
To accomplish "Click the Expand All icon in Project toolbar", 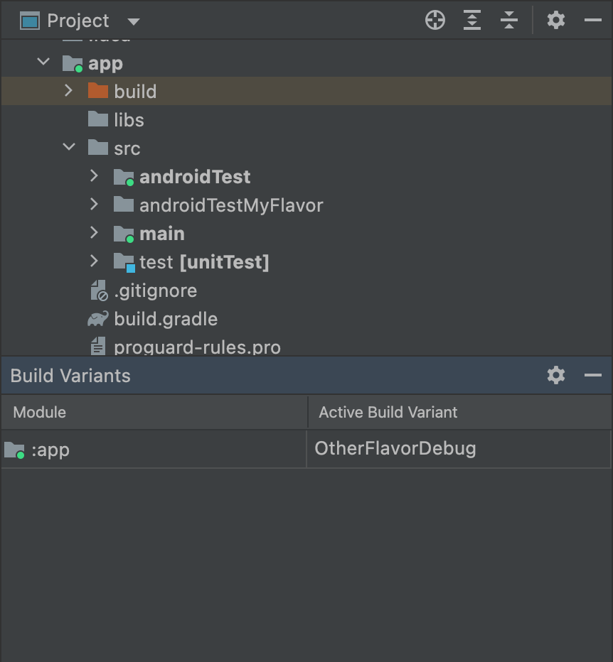I will pyautogui.click(x=471, y=20).
